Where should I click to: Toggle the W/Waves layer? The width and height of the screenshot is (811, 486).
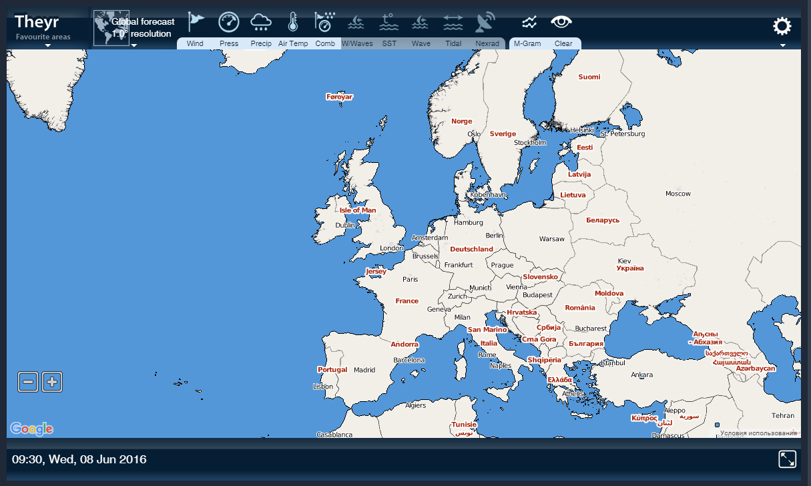click(x=356, y=22)
